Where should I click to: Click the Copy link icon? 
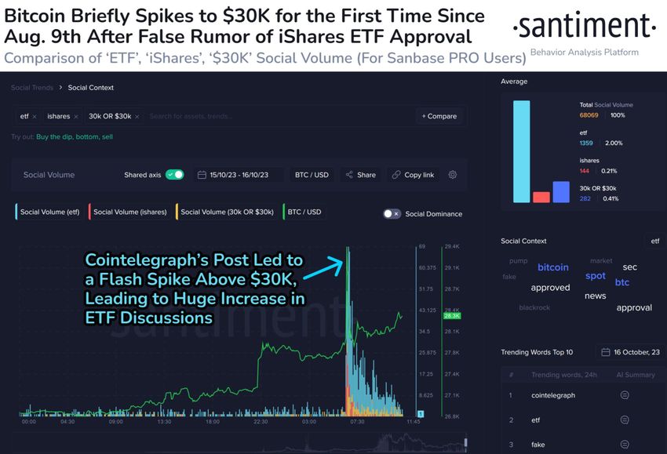pos(397,175)
